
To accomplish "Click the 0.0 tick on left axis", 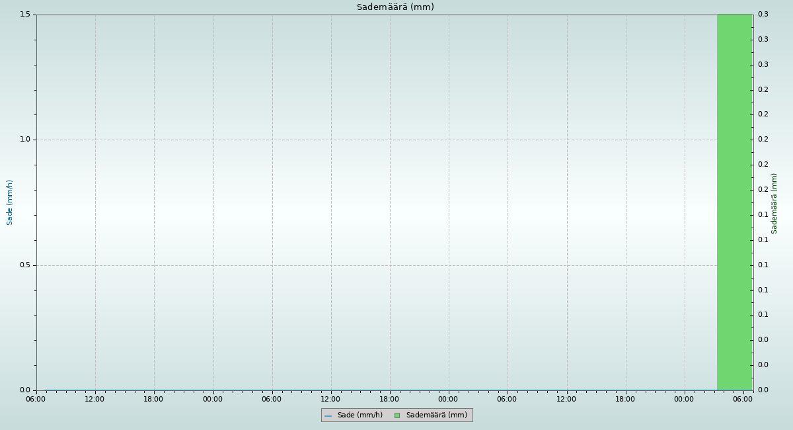I will click(x=25, y=390).
